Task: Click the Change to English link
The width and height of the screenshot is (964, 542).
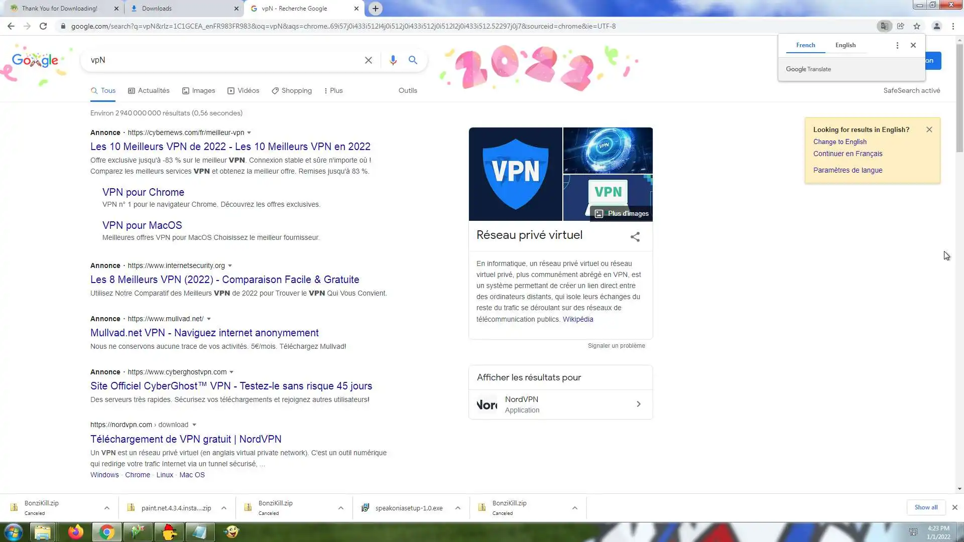Action: (x=839, y=142)
